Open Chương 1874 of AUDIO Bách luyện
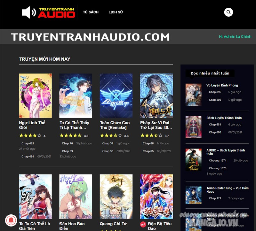Image resolution: width=256 pixels, height=231 pixels. point(218,161)
